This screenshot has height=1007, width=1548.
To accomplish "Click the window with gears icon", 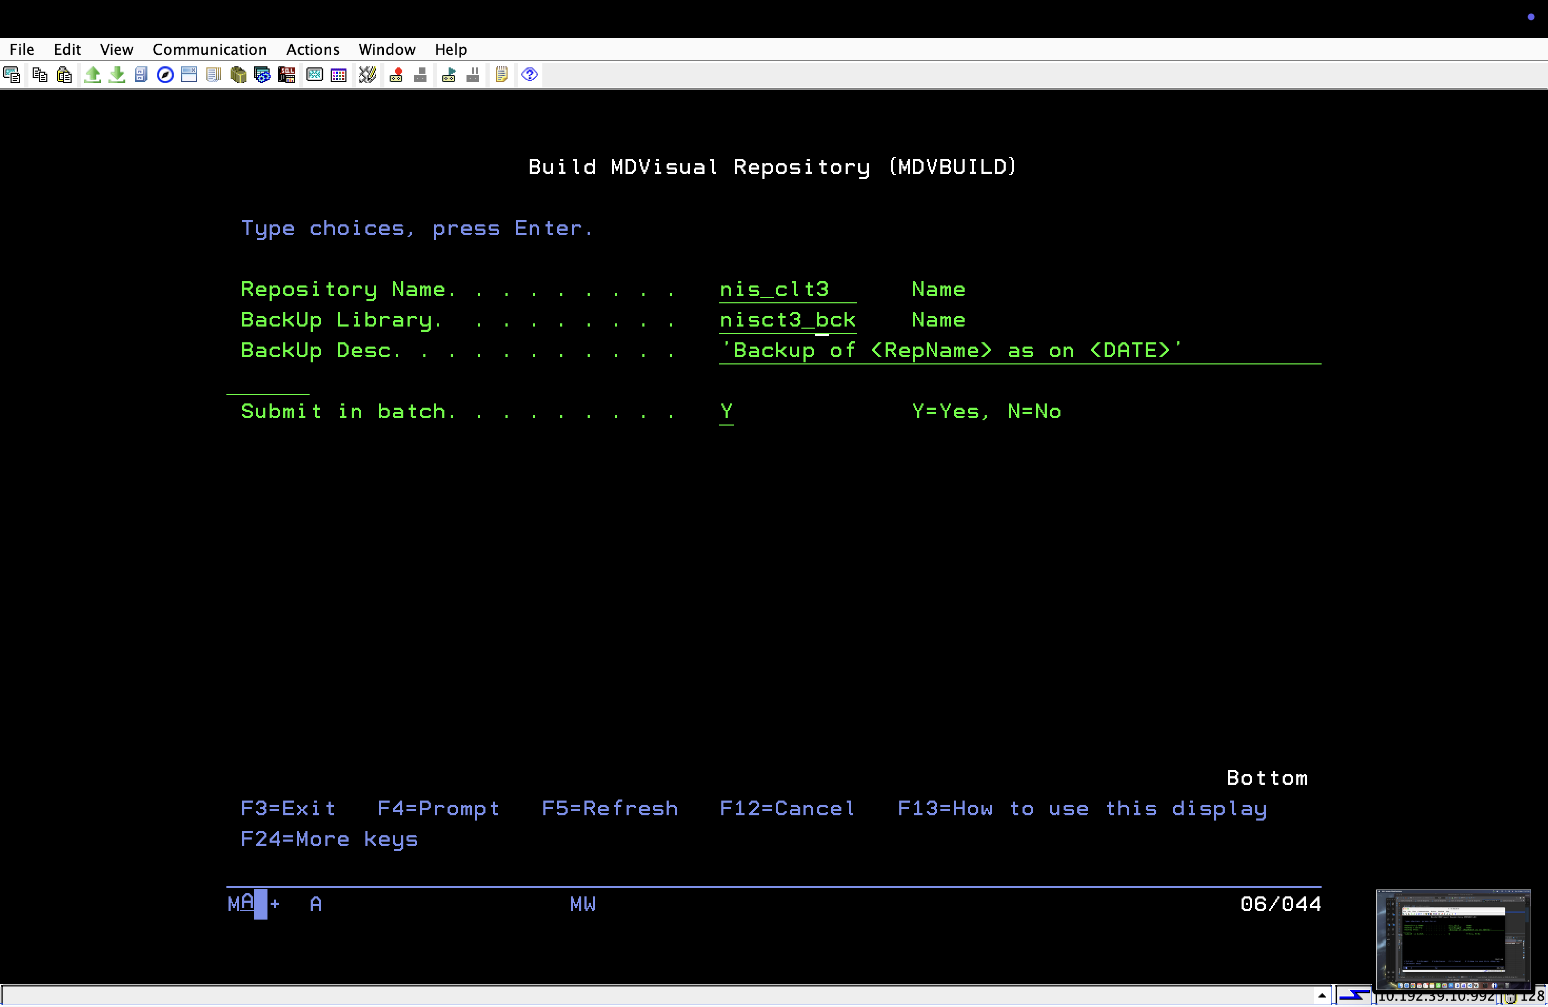I will 262,75.
